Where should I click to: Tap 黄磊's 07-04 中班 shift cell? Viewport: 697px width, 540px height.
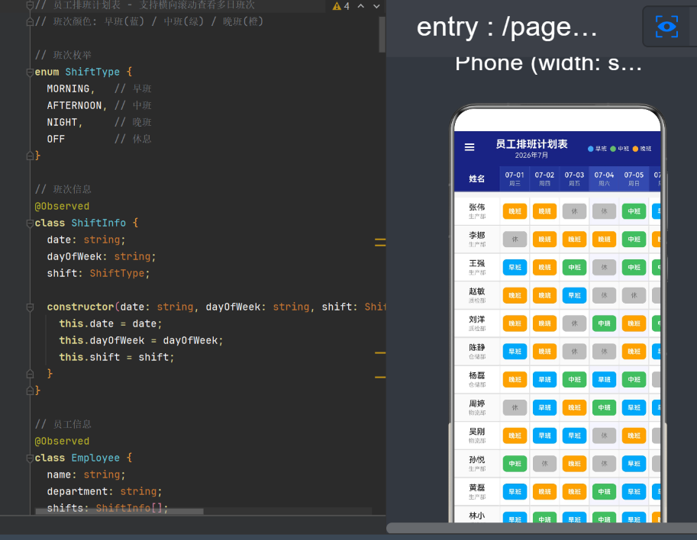pyautogui.click(x=604, y=492)
